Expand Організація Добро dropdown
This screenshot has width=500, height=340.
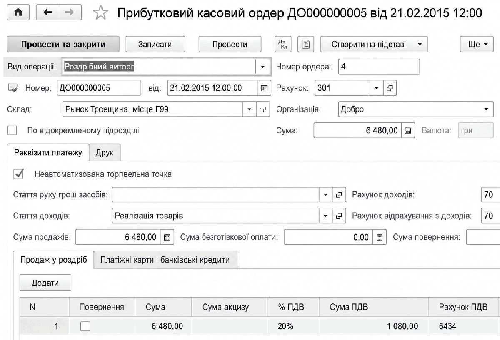[x=486, y=109]
